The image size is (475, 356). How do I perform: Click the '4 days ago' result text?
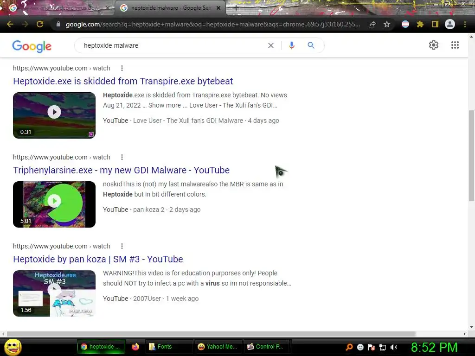point(263,121)
